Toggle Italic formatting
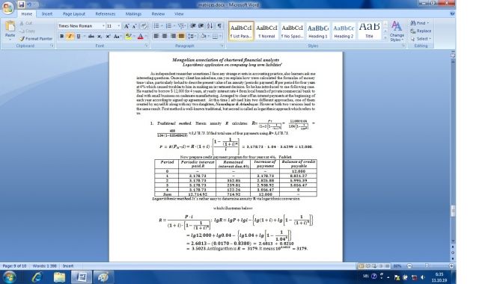This screenshot has width=479, height=284. (x=70, y=37)
